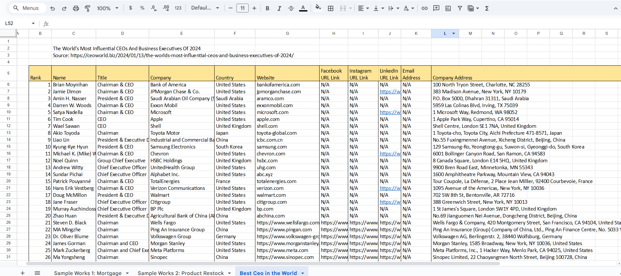The width and height of the screenshot is (621, 276).
Task: Select the Paint format tool
Action: 88,8
